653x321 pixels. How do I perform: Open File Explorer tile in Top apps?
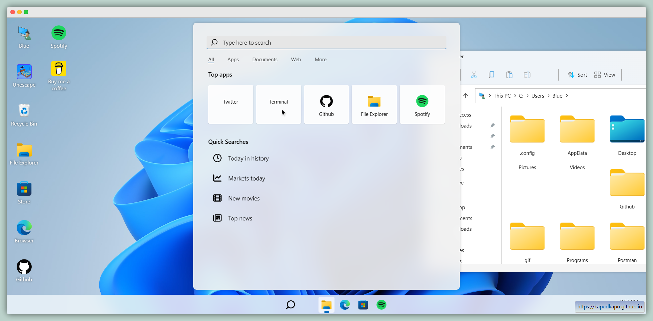click(374, 105)
